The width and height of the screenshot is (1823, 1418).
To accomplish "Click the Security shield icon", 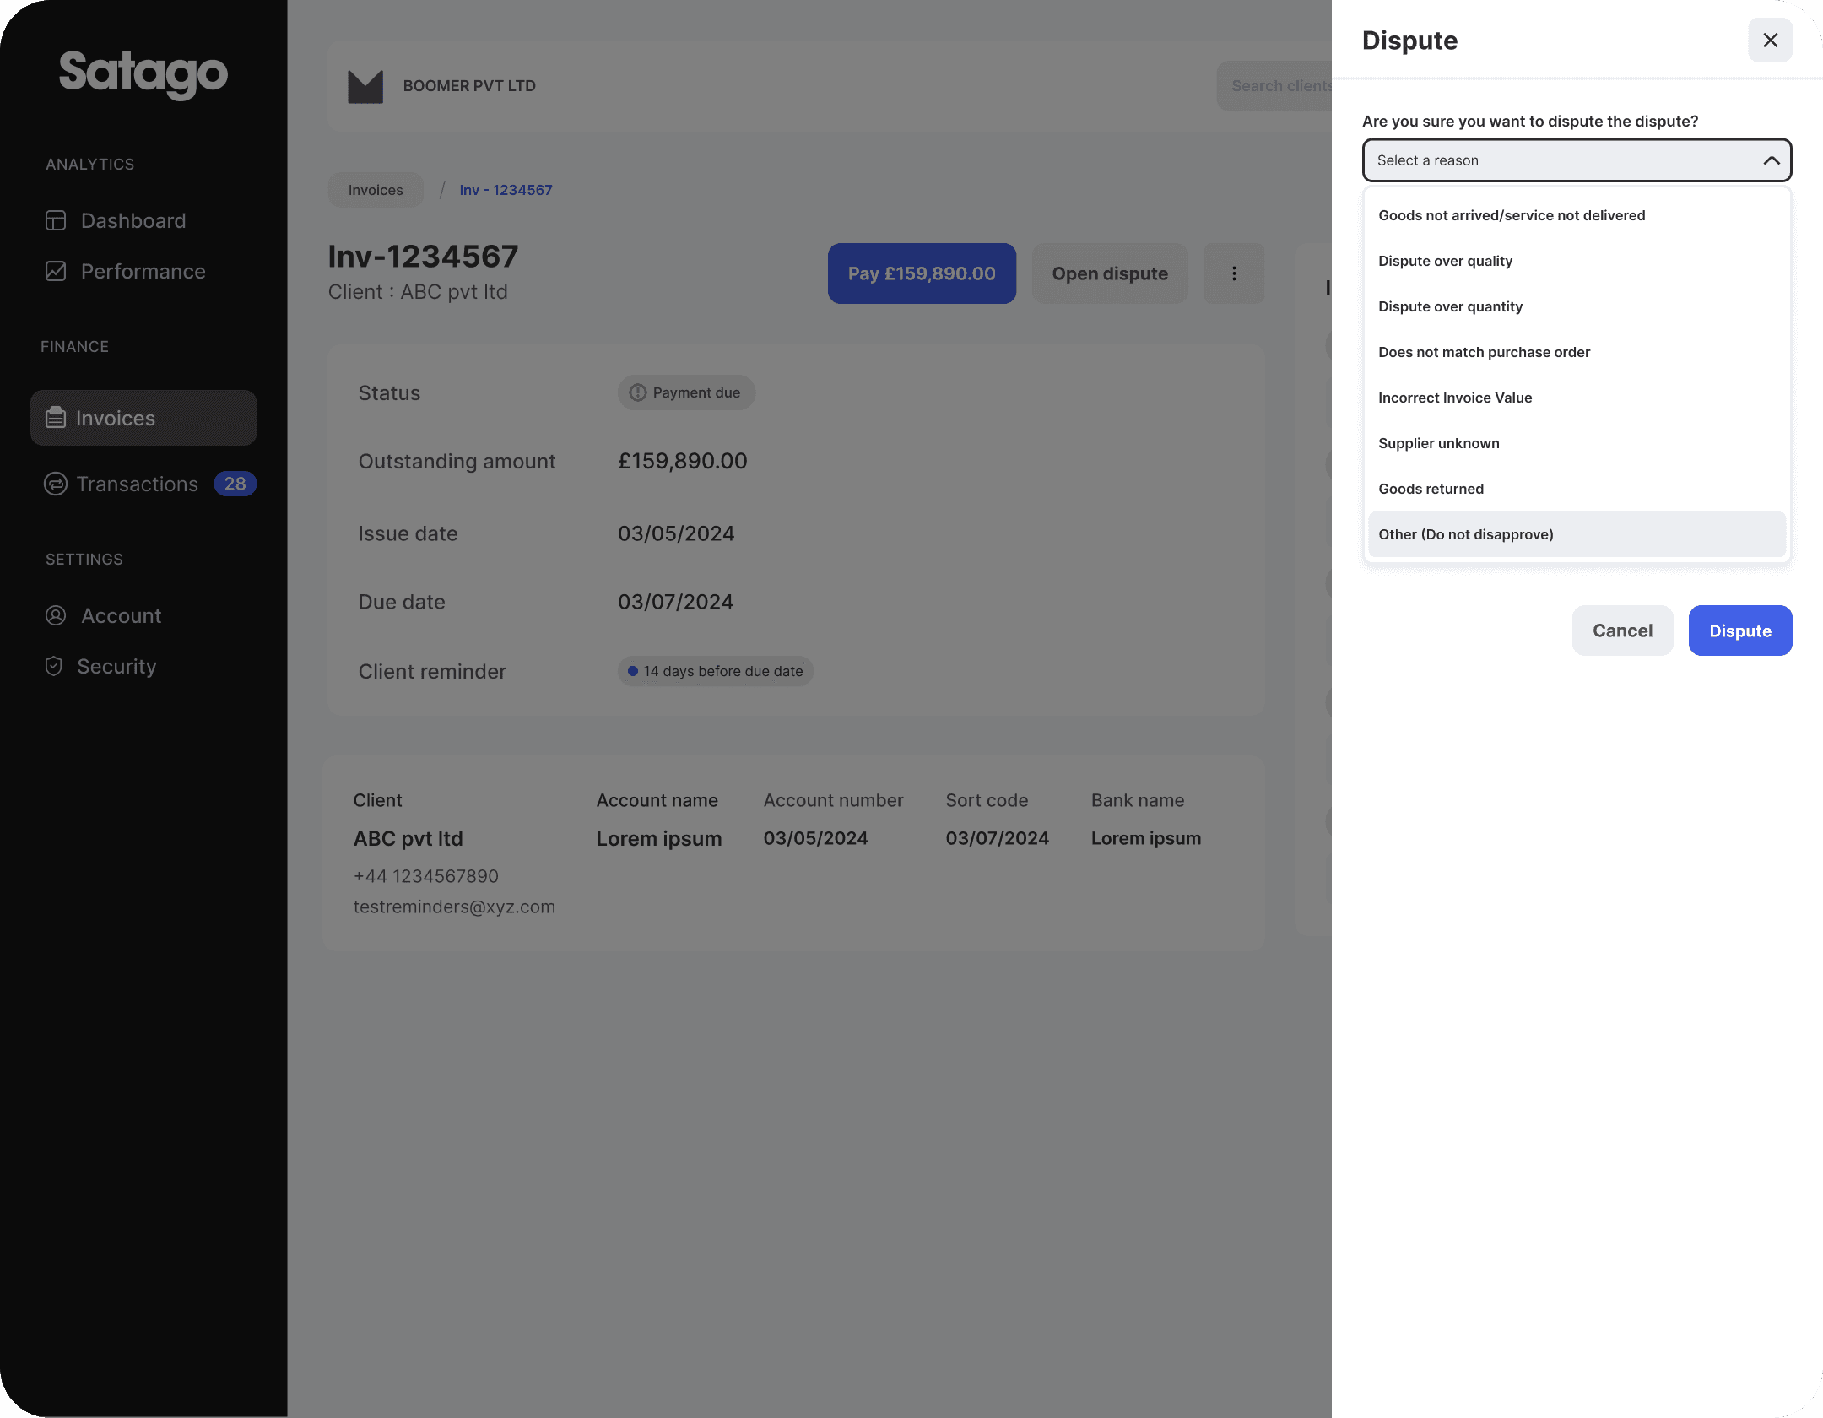I will (x=54, y=666).
